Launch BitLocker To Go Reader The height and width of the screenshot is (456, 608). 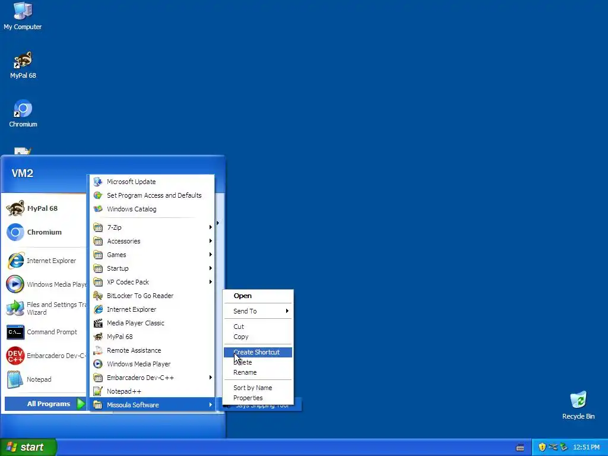point(152,296)
